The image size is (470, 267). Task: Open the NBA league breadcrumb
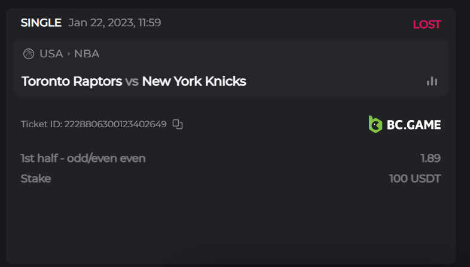pos(87,54)
